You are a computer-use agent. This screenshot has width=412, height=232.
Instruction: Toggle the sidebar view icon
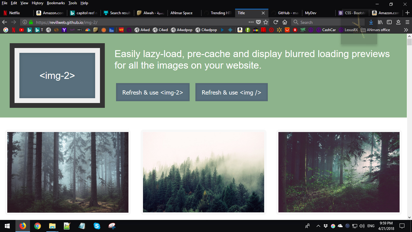(389, 22)
